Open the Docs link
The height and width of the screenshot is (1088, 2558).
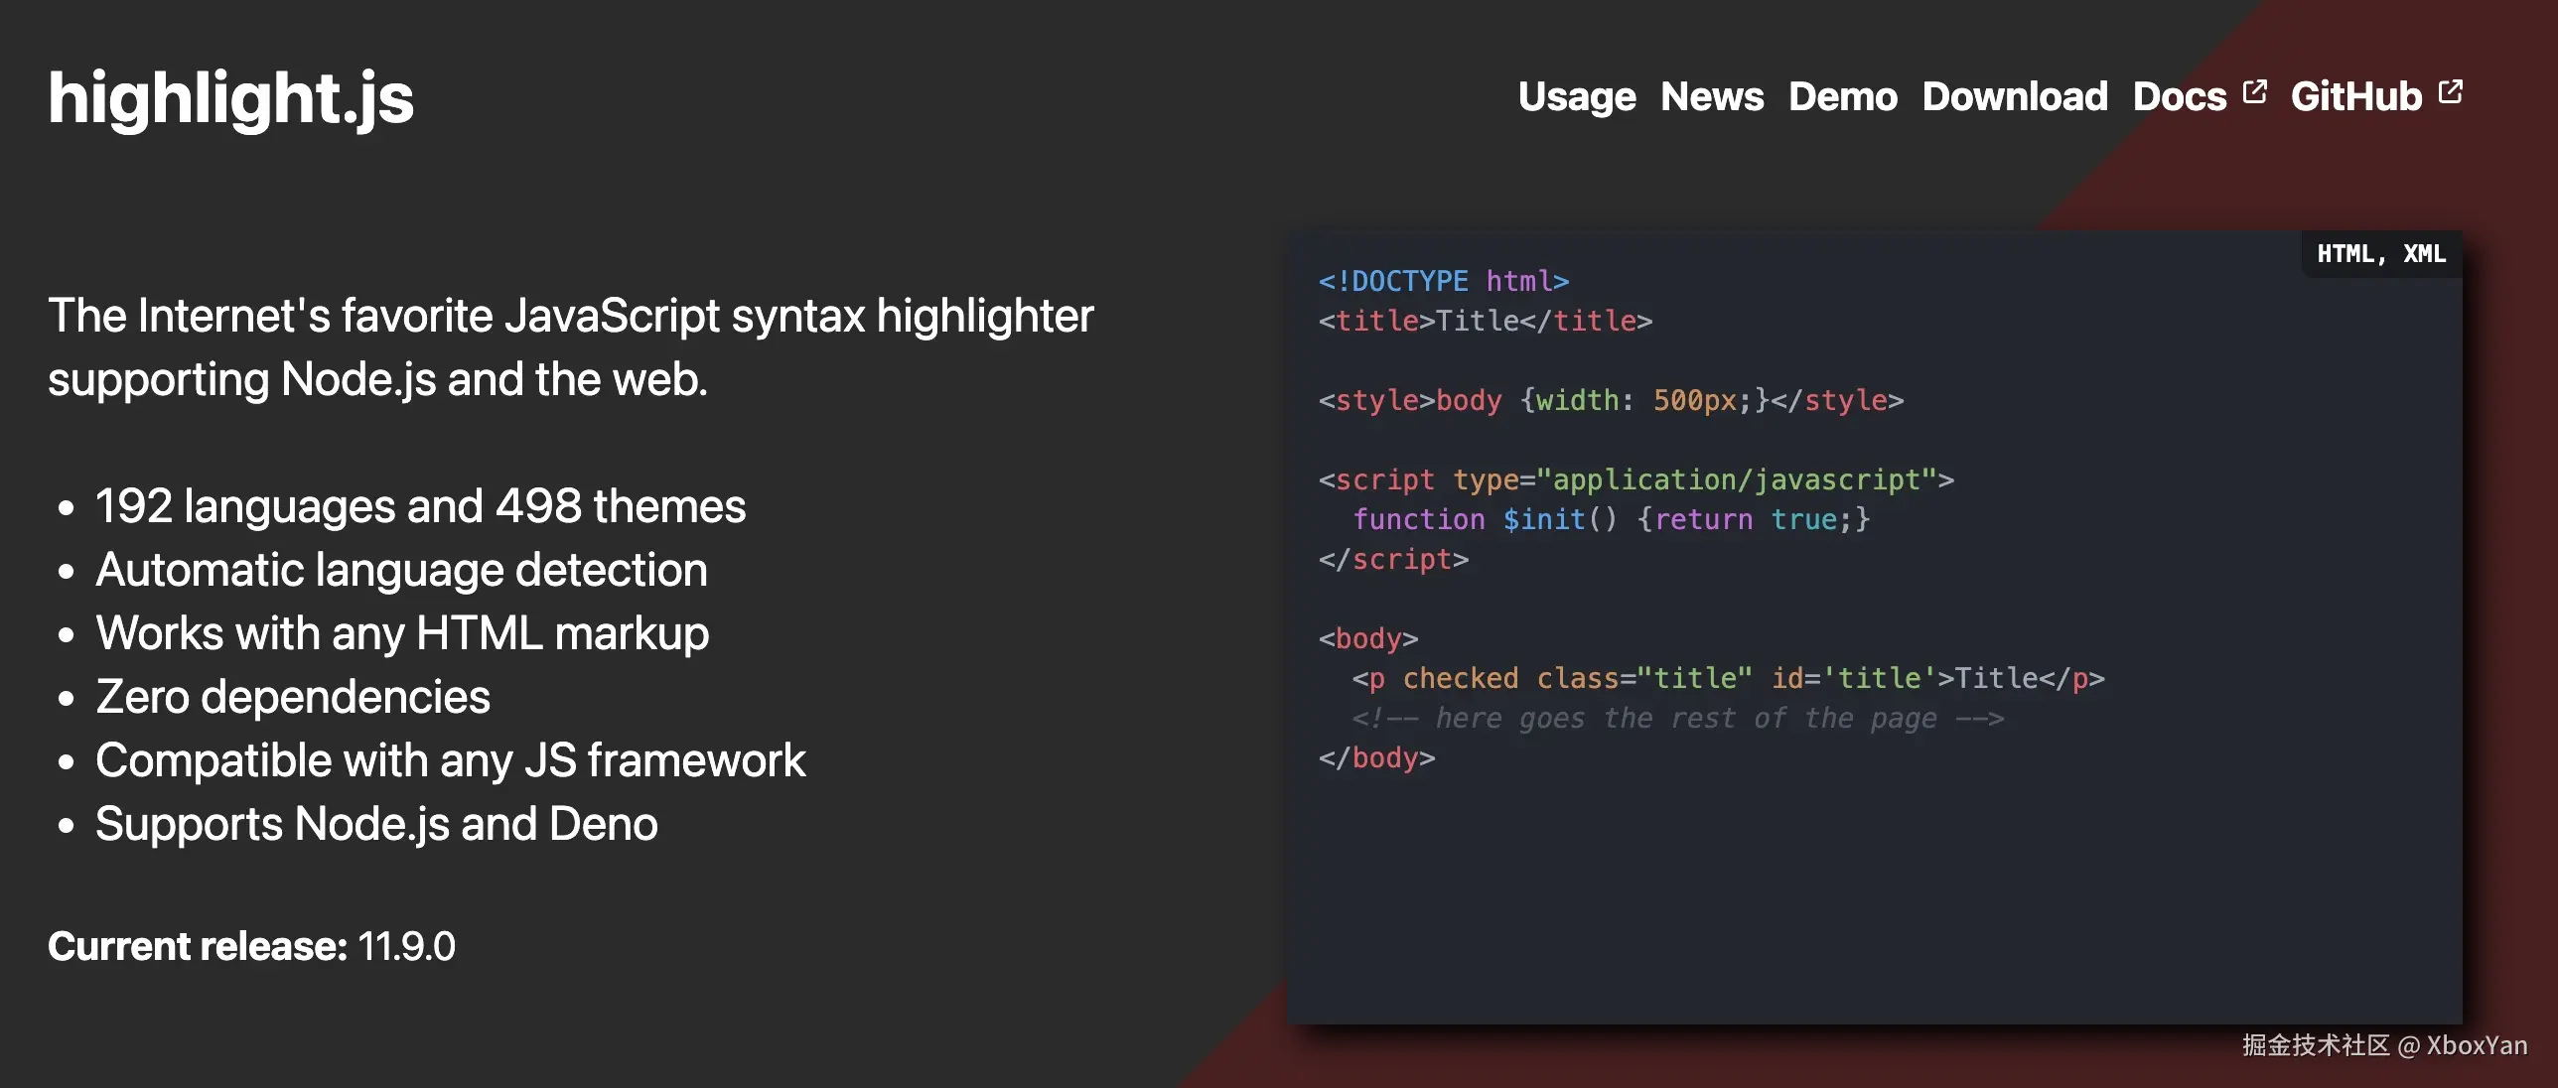(x=2180, y=96)
